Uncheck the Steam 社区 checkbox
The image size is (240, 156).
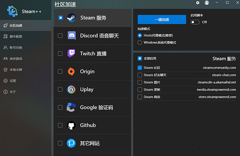pos(140,68)
